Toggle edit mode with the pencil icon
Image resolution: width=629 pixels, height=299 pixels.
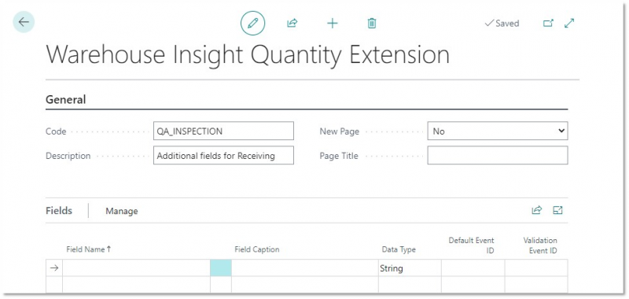pos(252,24)
